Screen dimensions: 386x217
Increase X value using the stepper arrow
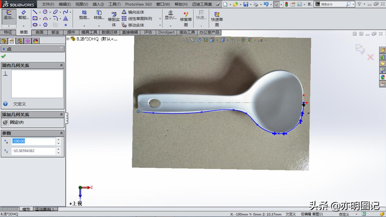point(58,140)
